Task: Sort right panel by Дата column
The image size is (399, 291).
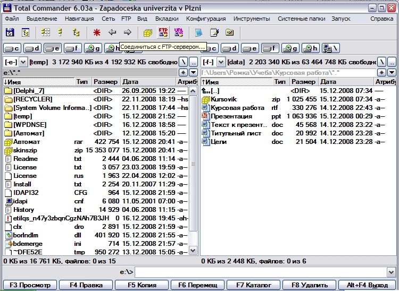Action: [x=346, y=82]
